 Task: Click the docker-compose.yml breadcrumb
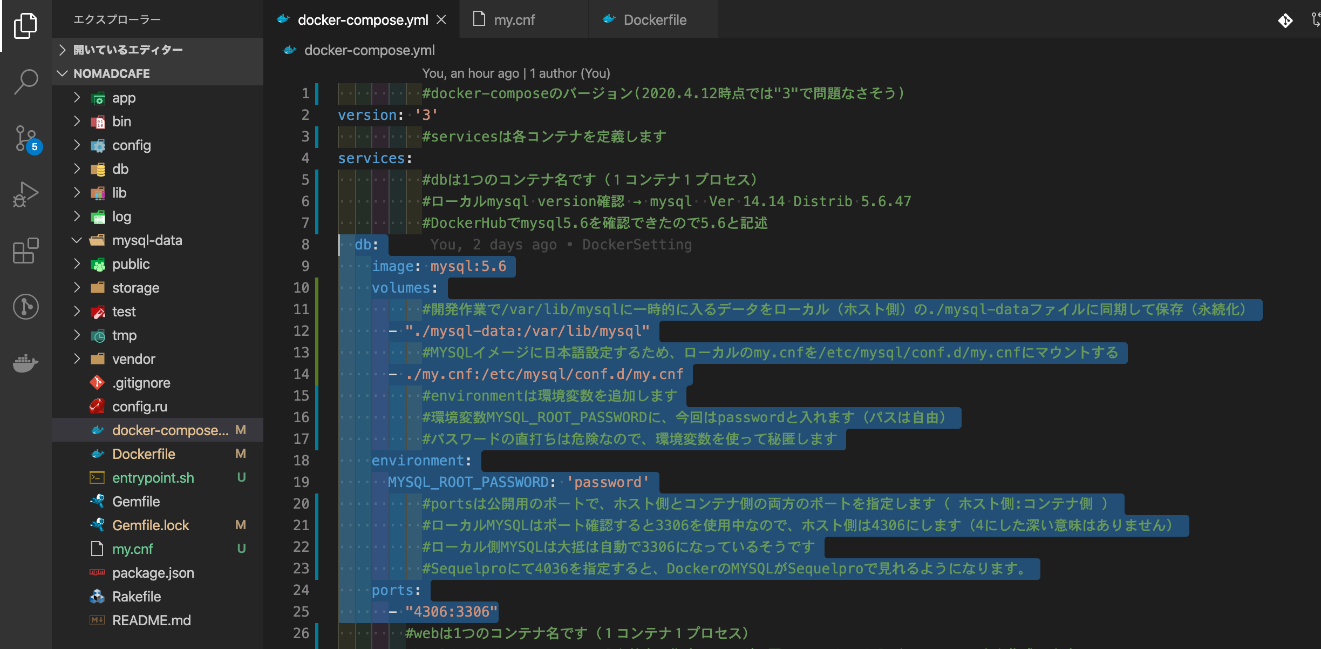(x=369, y=50)
